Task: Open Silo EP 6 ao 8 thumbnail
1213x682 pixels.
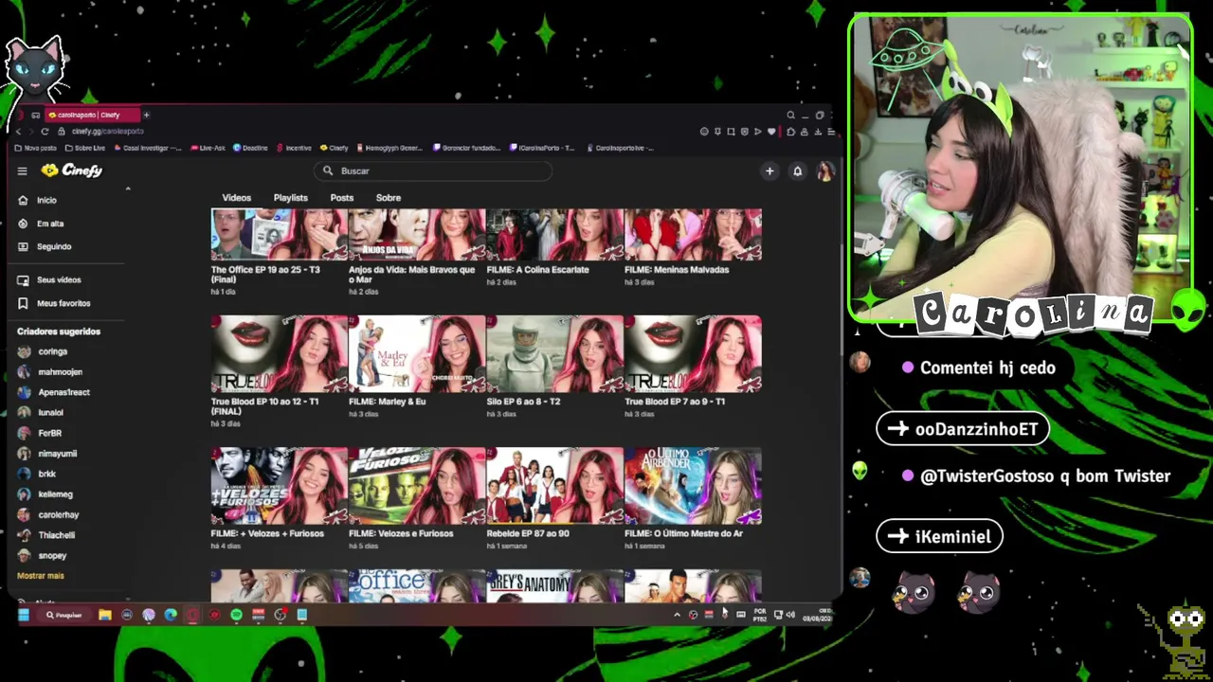Action: tap(555, 354)
